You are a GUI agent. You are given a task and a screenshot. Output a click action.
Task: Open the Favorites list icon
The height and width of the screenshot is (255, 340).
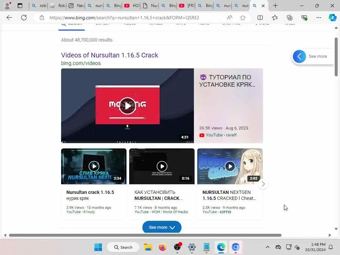(x=275, y=18)
